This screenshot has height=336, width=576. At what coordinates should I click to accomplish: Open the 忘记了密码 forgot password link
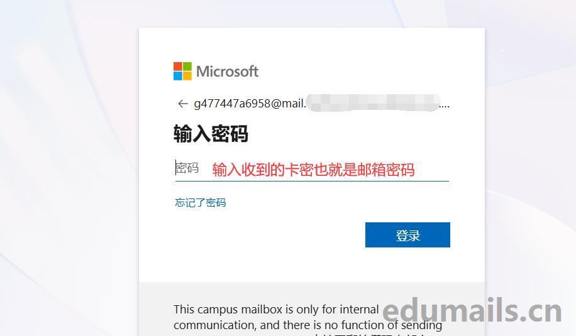pyautogui.click(x=201, y=202)
